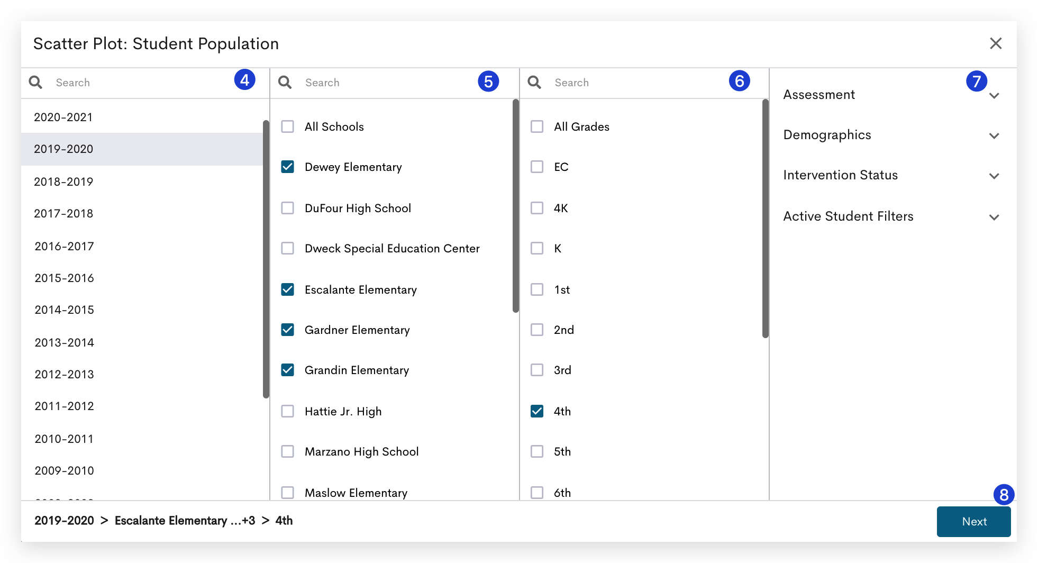The width and height of the screenshot is (1038, 563).
Task: Click the schools list scrollbar
Action: coord(516,206)
